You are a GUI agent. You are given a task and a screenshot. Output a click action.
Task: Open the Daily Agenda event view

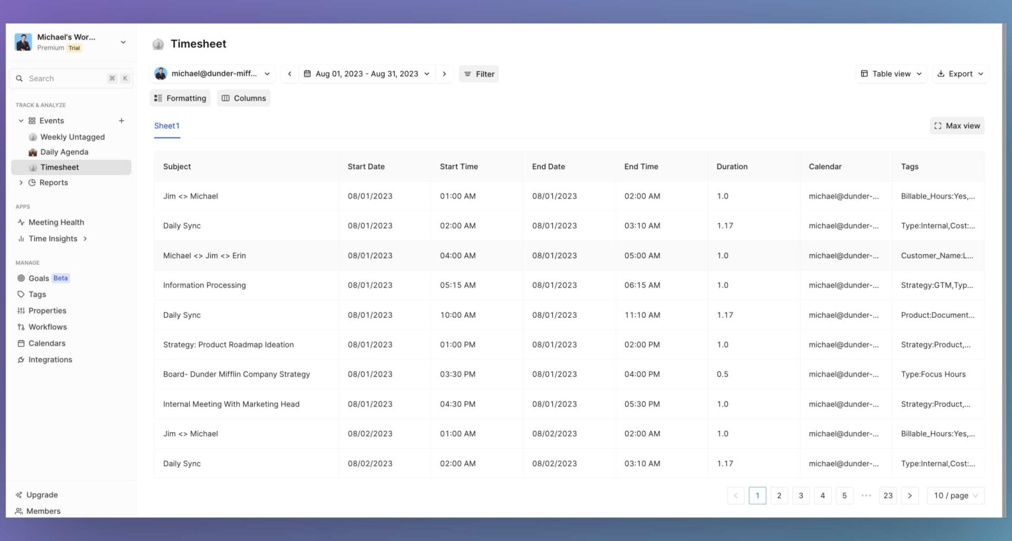point(65,152)
